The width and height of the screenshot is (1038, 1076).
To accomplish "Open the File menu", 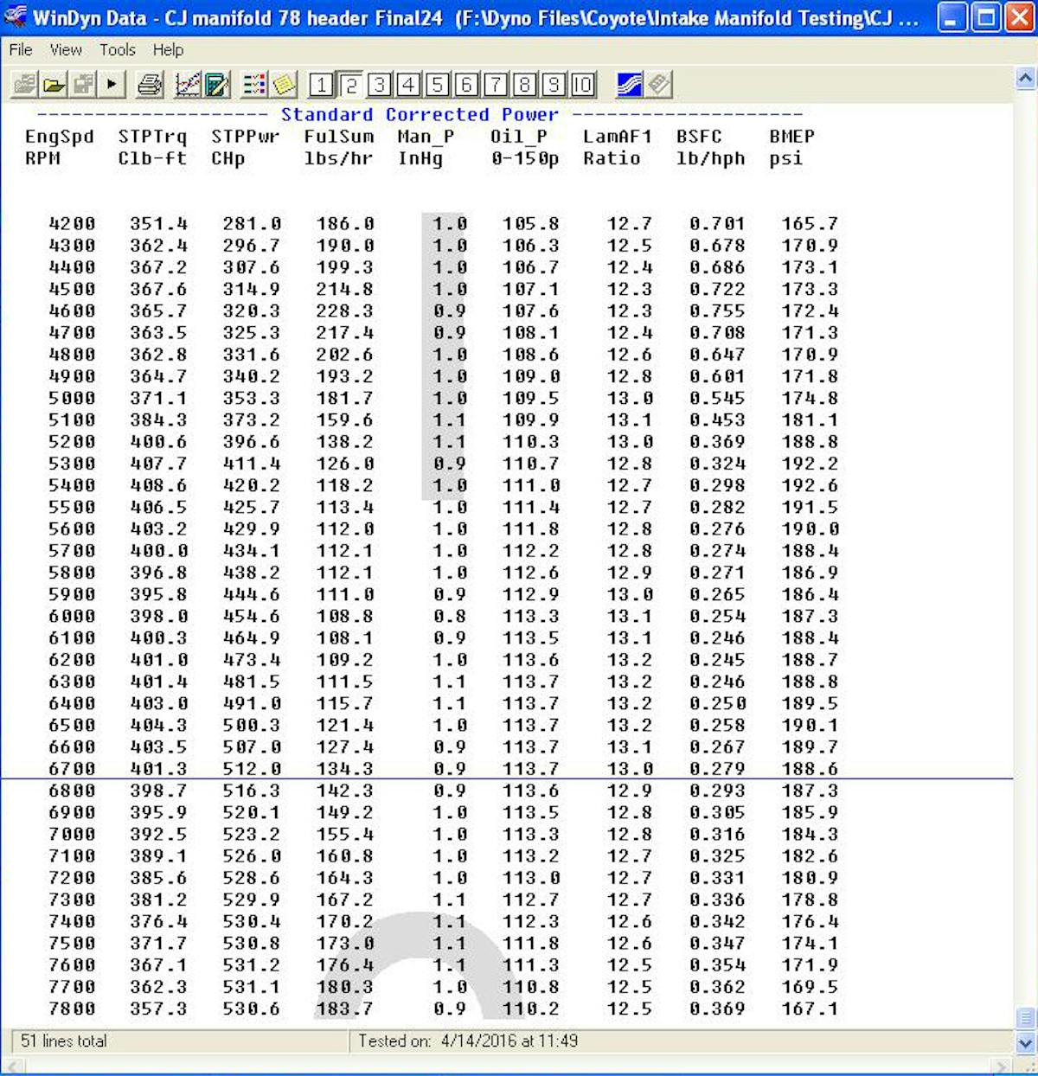I will click(x=21, y=50).
